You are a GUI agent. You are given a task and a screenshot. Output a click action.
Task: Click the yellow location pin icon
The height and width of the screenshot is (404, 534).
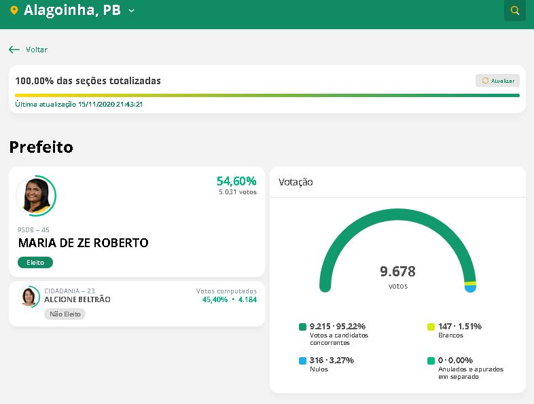pos(14,11)
